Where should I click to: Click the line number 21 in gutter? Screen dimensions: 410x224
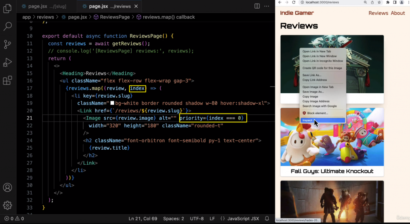click(30, 118)
